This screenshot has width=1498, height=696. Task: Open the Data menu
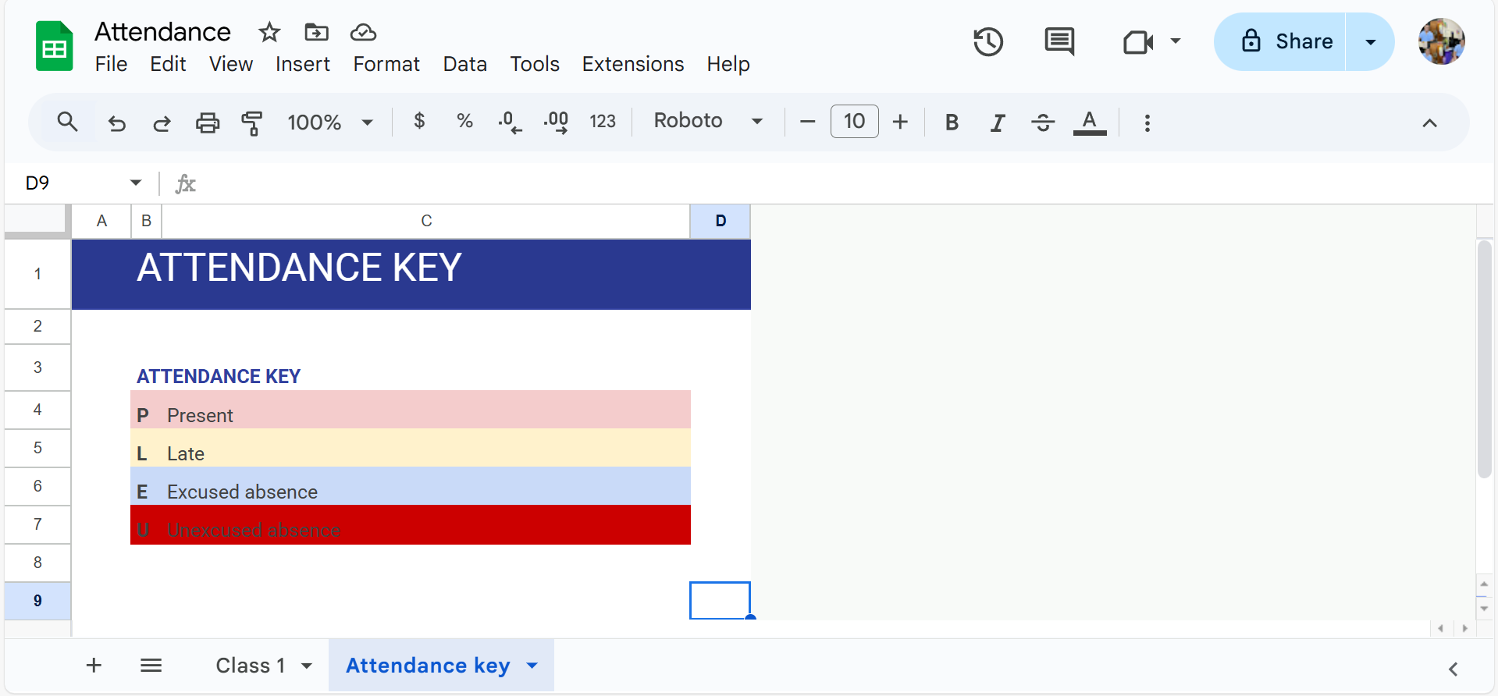[x=465, y=64]
